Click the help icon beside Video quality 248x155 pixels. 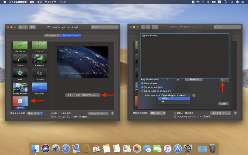(194, 95)
